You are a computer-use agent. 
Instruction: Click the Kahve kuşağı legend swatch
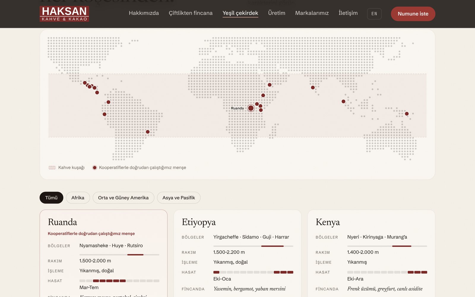tap(52, 168)
